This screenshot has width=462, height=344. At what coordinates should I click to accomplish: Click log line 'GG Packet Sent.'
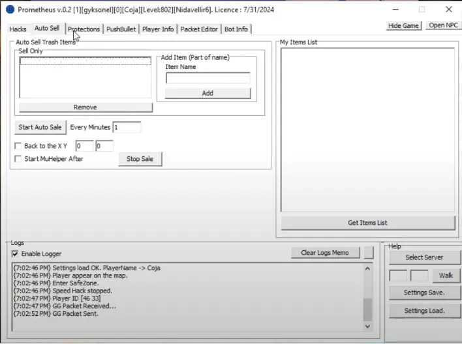(x=56, y=313)
